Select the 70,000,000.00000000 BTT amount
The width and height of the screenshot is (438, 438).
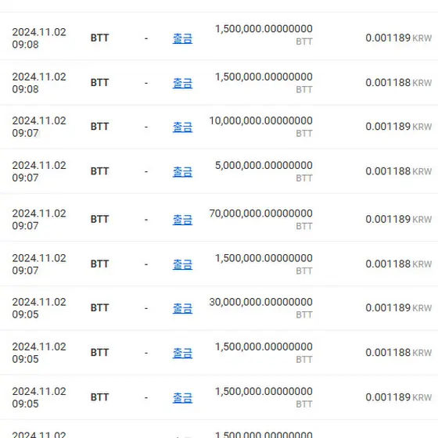260,219
